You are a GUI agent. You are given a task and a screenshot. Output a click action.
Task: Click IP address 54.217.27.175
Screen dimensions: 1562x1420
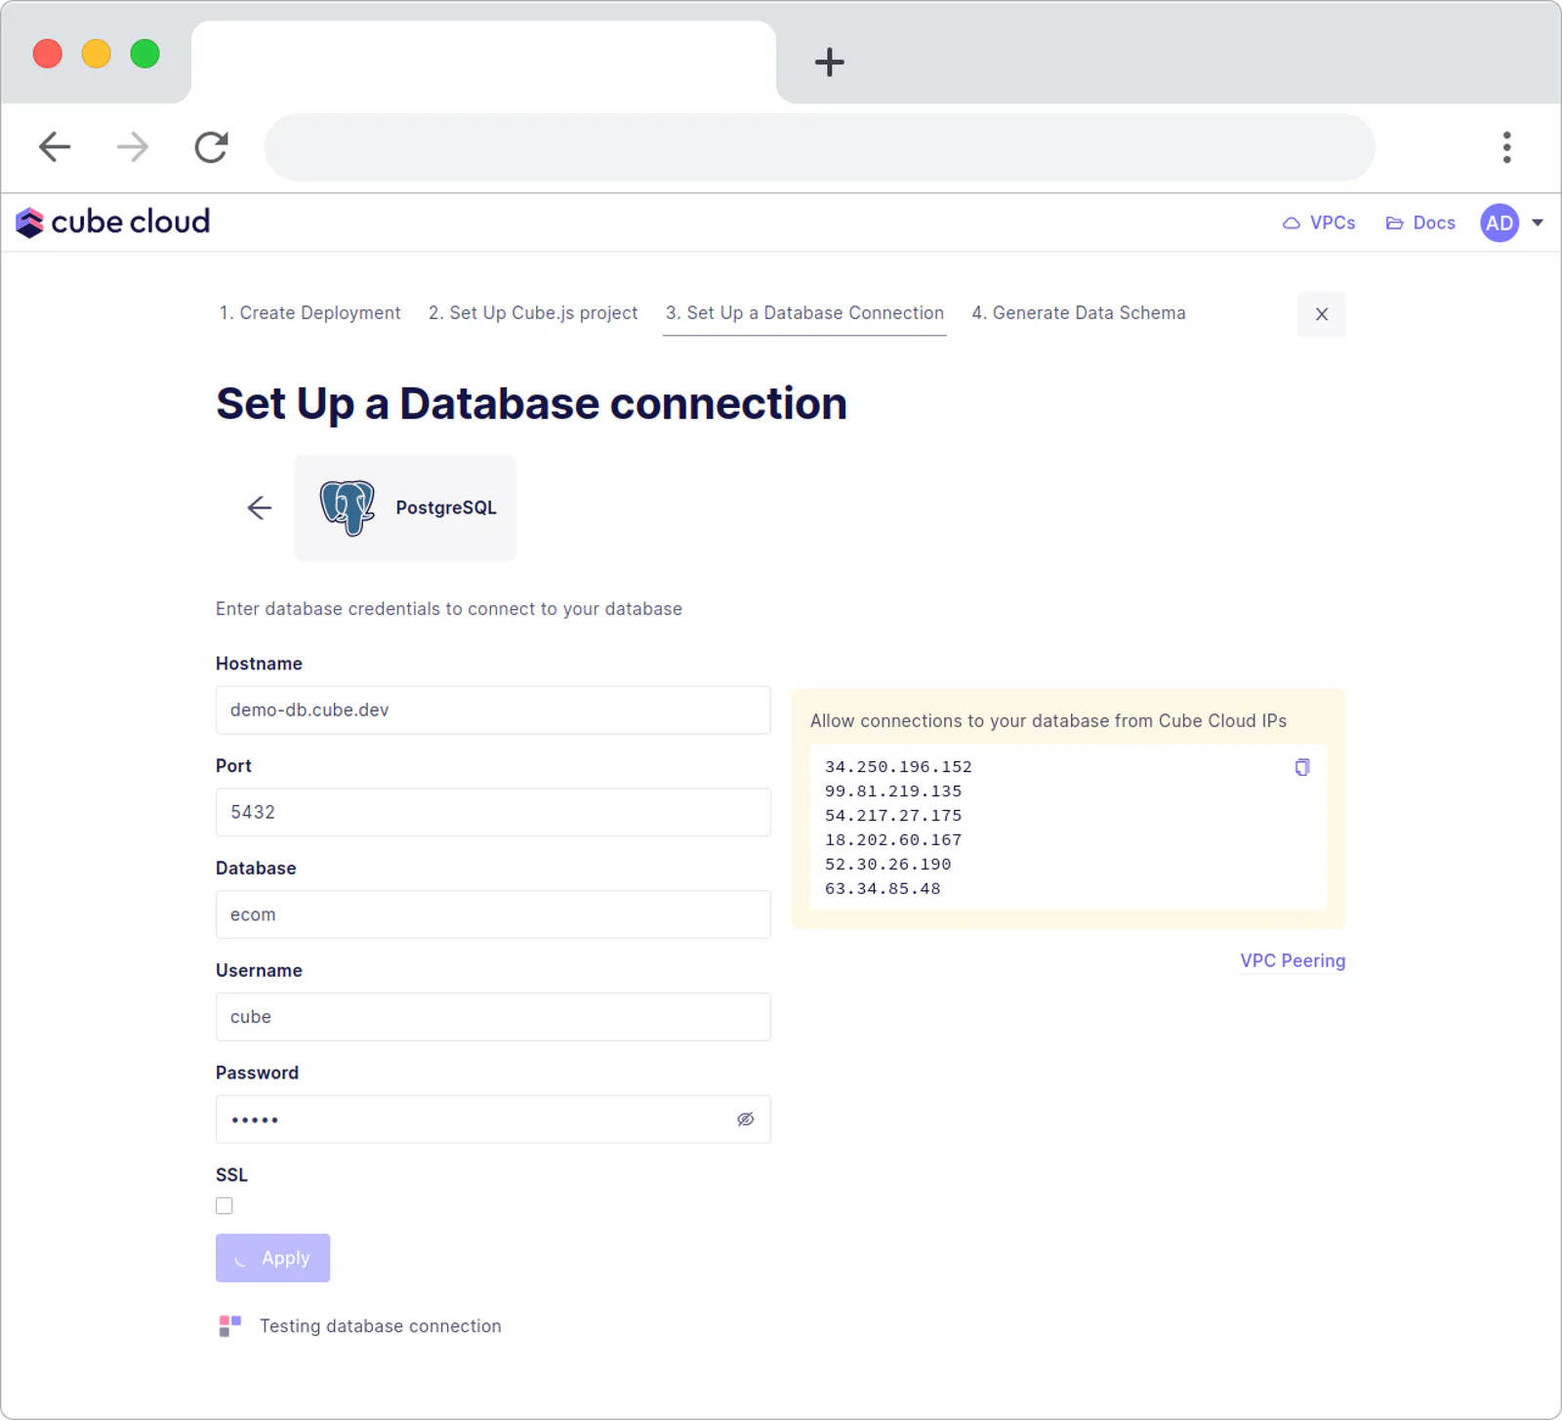893,816
